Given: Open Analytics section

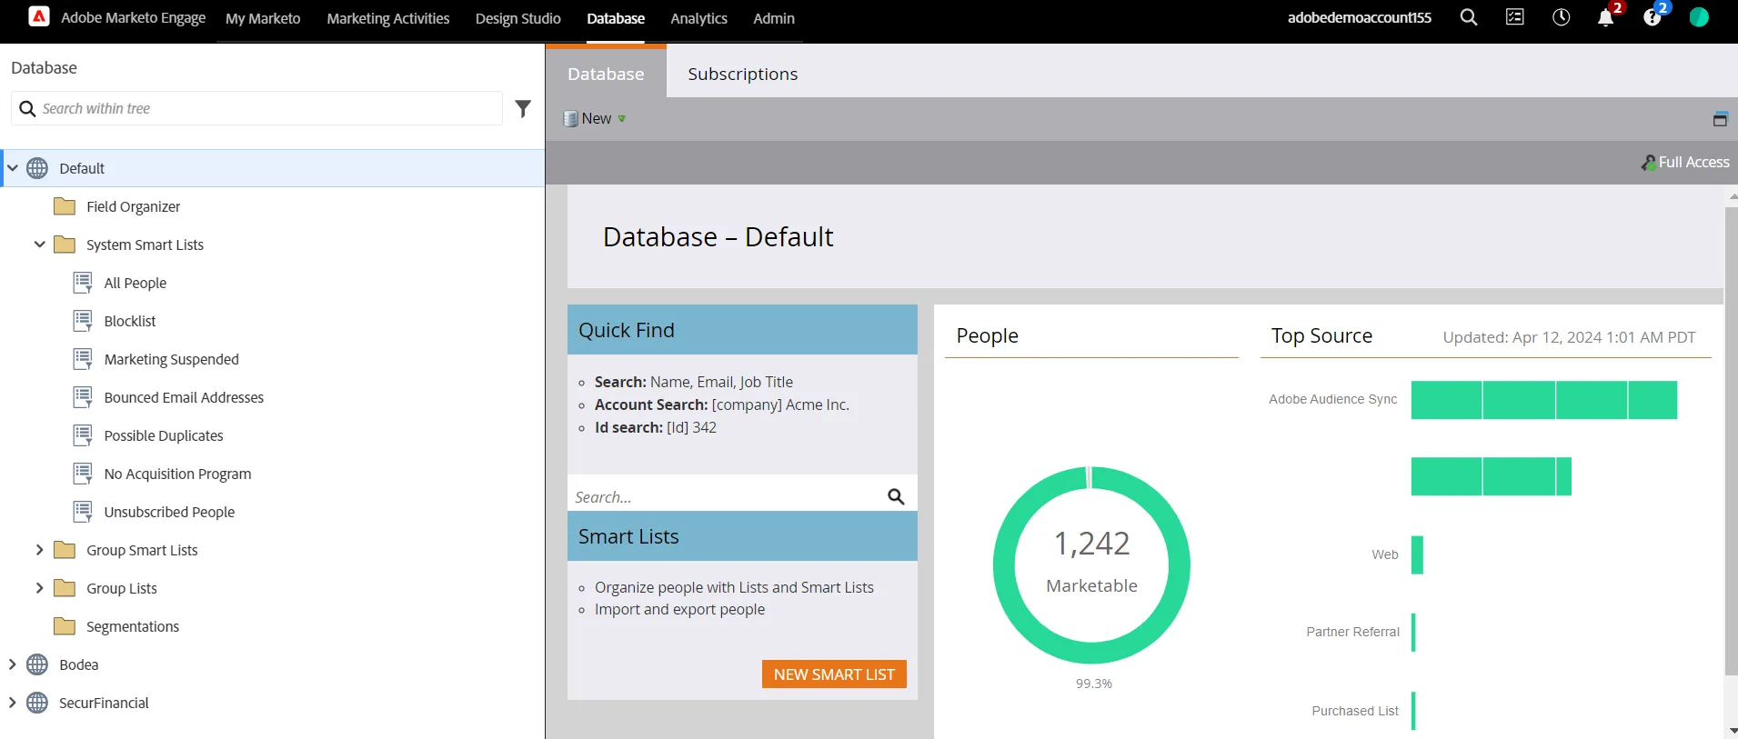Looking at the screenshot, I should (x=698, y=18).
